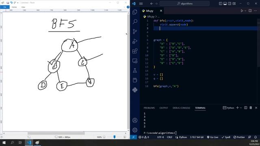Switch to Paint Home tab
Image resolution: width=260 pixels, height=146 pixels.
tap(14, 7)
